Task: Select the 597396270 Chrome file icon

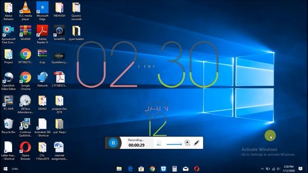Action: (26, 56)
